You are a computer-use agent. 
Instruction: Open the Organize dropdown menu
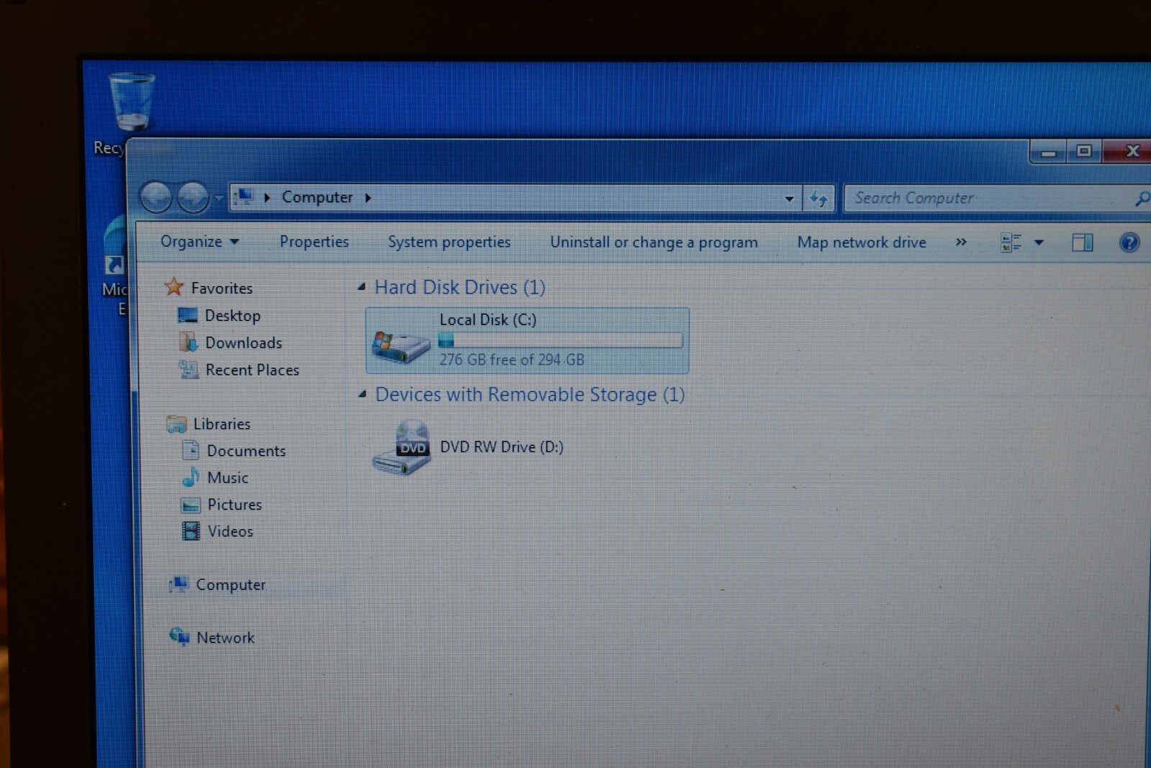click(199, 242)
